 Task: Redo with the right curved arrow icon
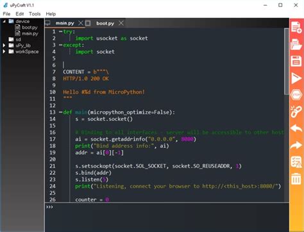click(296, 145)
